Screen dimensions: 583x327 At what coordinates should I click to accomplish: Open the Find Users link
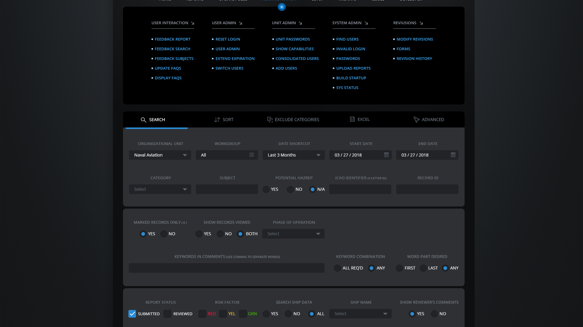(347, 39)
